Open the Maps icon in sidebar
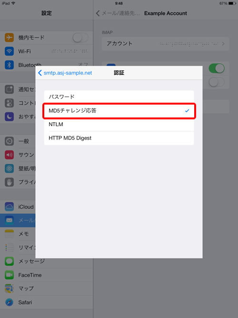 point(10,288)
